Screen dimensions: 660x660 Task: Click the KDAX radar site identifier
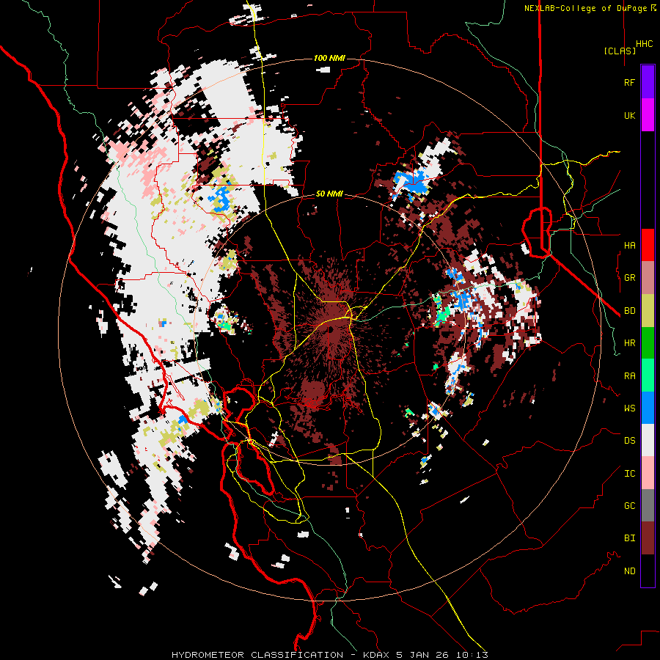(377, 655)
